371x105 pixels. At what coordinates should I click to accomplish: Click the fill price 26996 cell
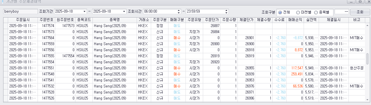point(246,98)
